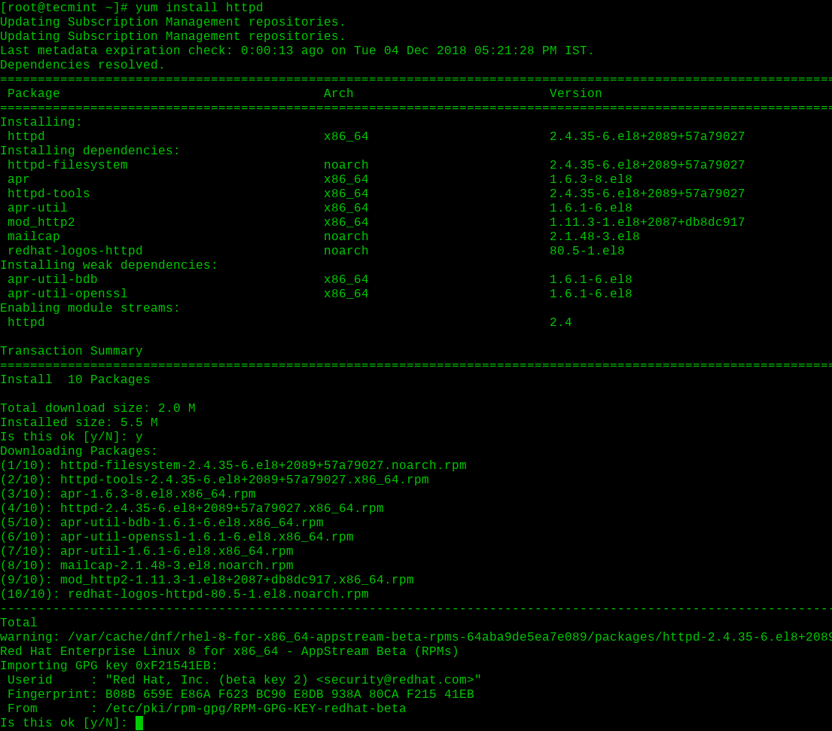The image size is (832, 731).
Task: Click the 'mailcap' package name in table
Action: pyautogui.click(x=33, y=236)
